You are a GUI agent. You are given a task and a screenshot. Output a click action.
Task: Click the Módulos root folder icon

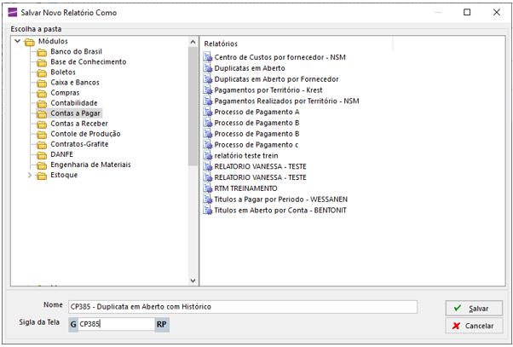click(30, 42)
